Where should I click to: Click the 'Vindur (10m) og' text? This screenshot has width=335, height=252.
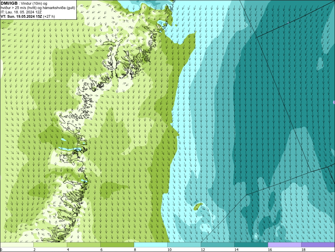point(34,3)
